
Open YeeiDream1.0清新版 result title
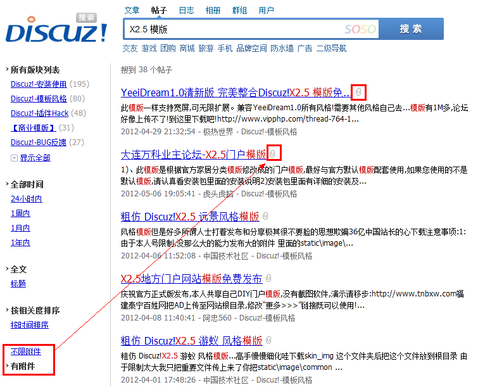pos(235,92)
